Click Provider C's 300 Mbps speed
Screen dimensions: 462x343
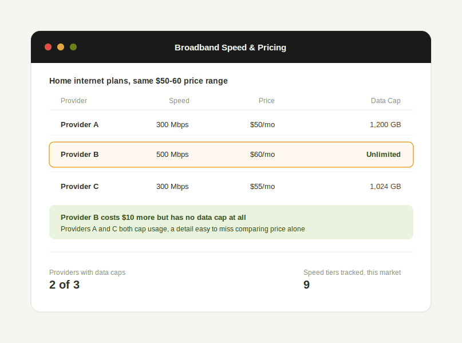[172, 187]
